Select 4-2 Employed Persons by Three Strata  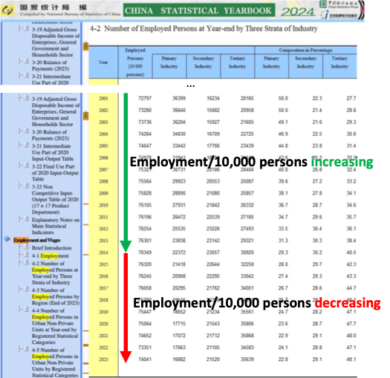tap(55, 273)
